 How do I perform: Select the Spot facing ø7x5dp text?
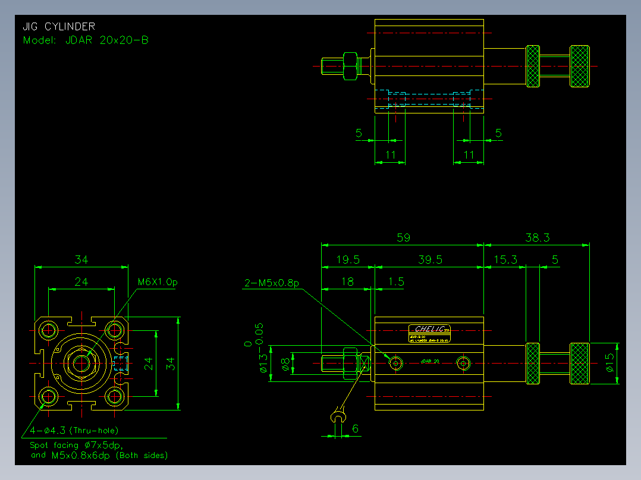77,445
